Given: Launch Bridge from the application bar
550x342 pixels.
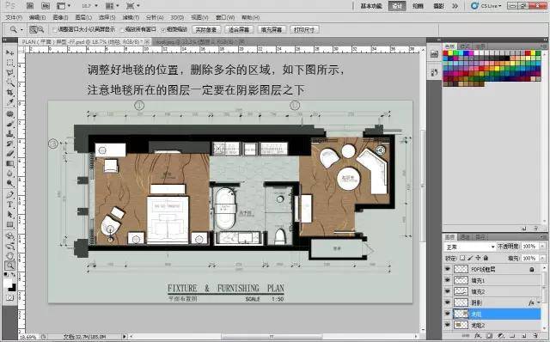Looking at the screenshot, I should [x=30, y=6].
